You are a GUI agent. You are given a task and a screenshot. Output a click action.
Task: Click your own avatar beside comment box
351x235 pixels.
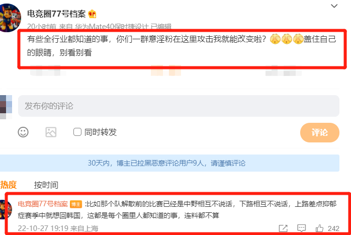click(6, 107)
